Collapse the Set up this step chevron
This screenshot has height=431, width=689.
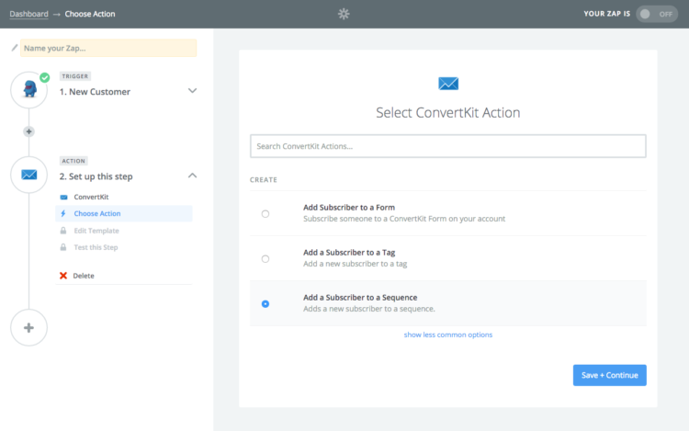point(193,176)
